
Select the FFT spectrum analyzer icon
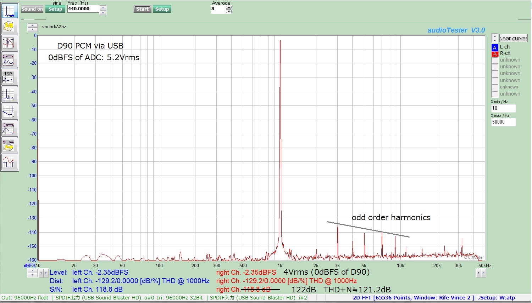click(9, 11)
